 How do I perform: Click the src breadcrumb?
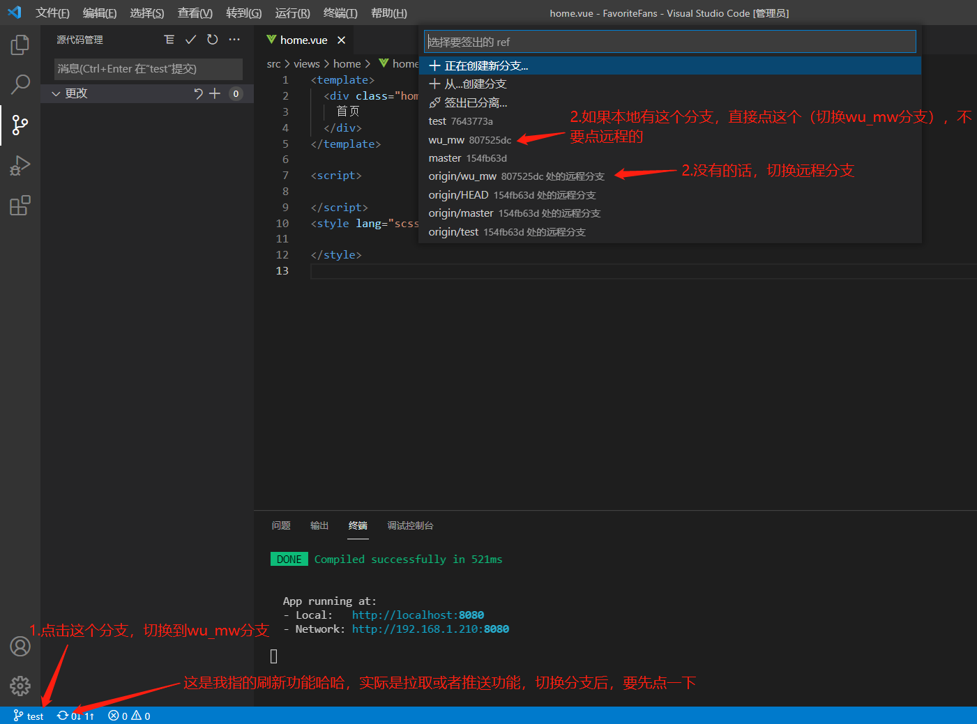tap(273, 64)
